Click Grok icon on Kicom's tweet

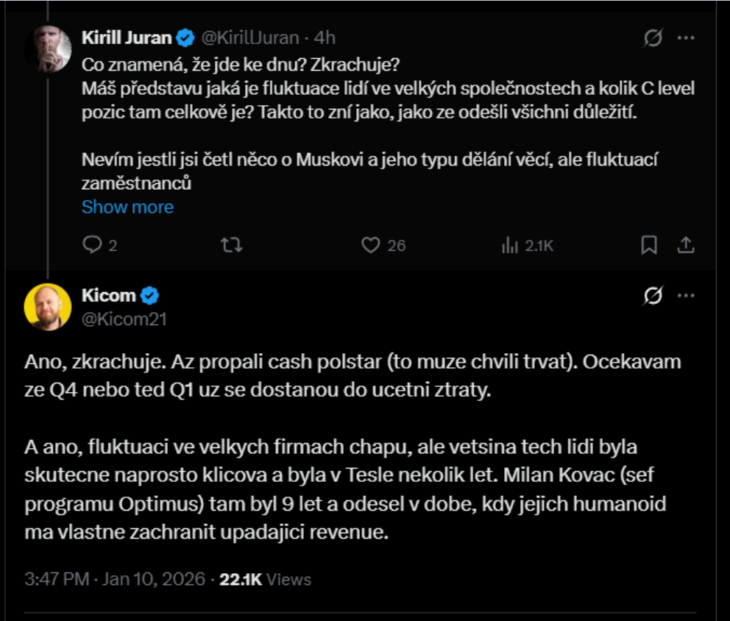click(652, 296)
